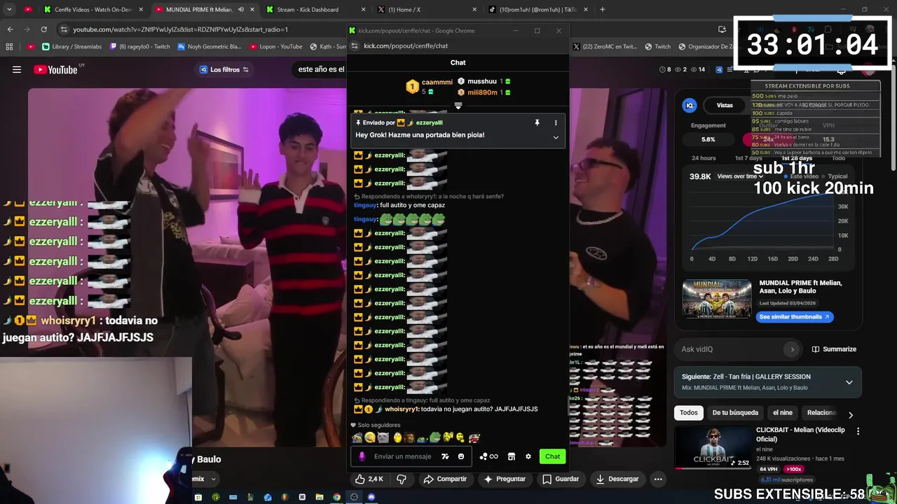Open the Views over time dropdown

coord(740,176)
